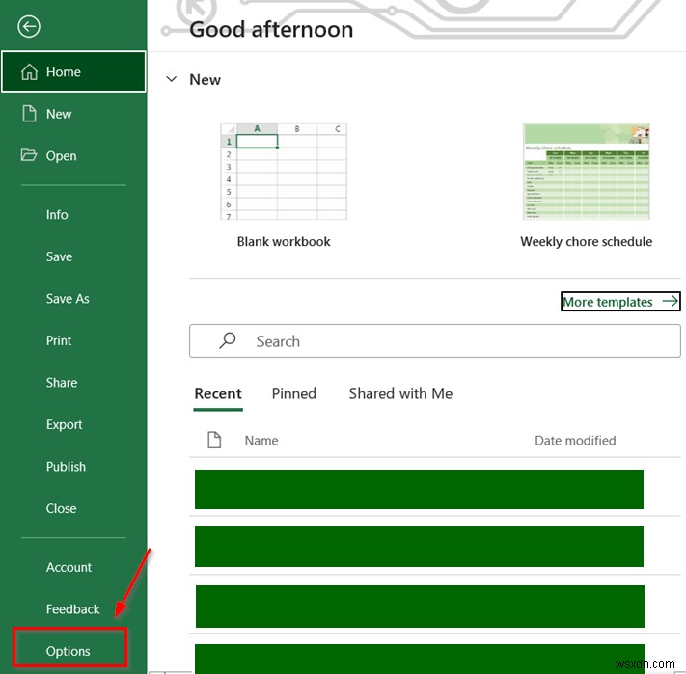The height and width of the screenshot is (674, 686).
Task: Focus the Search input field
Action: point(435,340)
